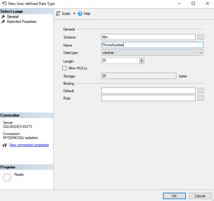Select the General page wrench icon
The width and height of the screenshot is (214, 201).
pyautogui.click(x=3, y=17)
